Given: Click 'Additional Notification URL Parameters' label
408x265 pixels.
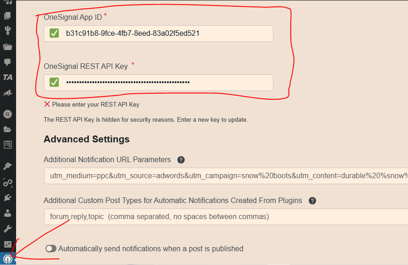Looking at the screenshot, I should coord(107,159).
